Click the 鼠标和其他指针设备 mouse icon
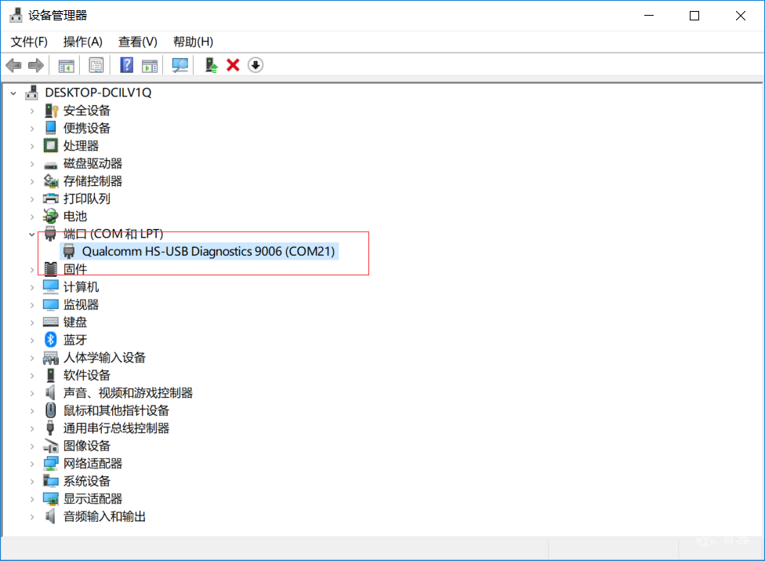The height and width of the screenshot is (561, 765). (x=51, y=410)
